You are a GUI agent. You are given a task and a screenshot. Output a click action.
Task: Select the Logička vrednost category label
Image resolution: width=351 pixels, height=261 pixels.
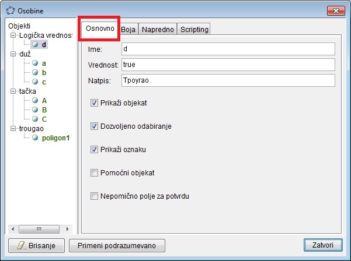(46, 36)
